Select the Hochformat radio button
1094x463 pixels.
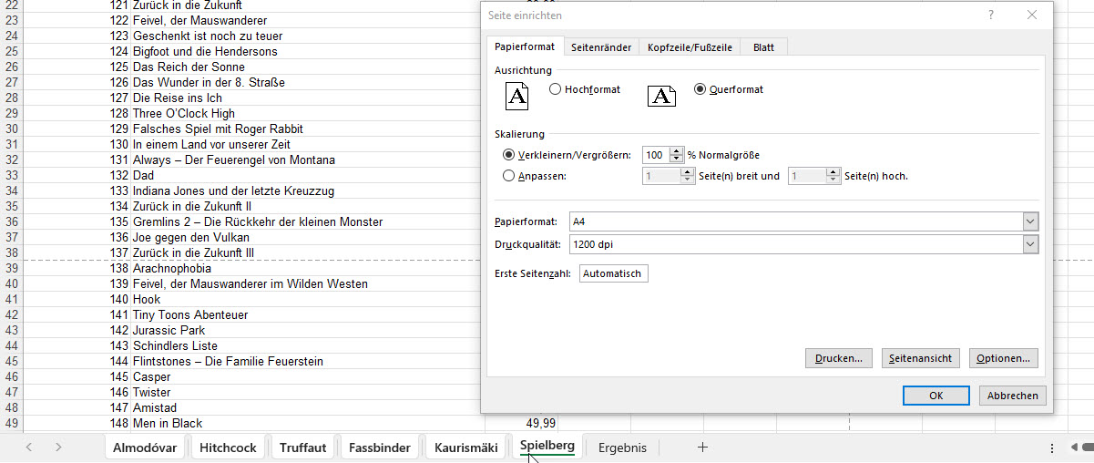coord(556,89)
